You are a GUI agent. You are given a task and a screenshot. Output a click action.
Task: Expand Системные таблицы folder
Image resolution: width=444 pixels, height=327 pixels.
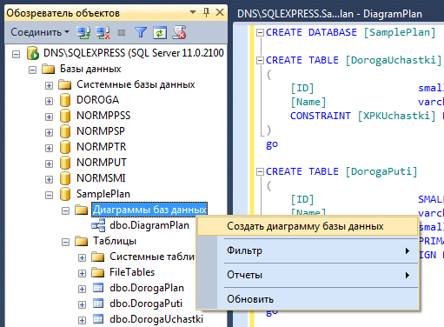tap(82, 257)
